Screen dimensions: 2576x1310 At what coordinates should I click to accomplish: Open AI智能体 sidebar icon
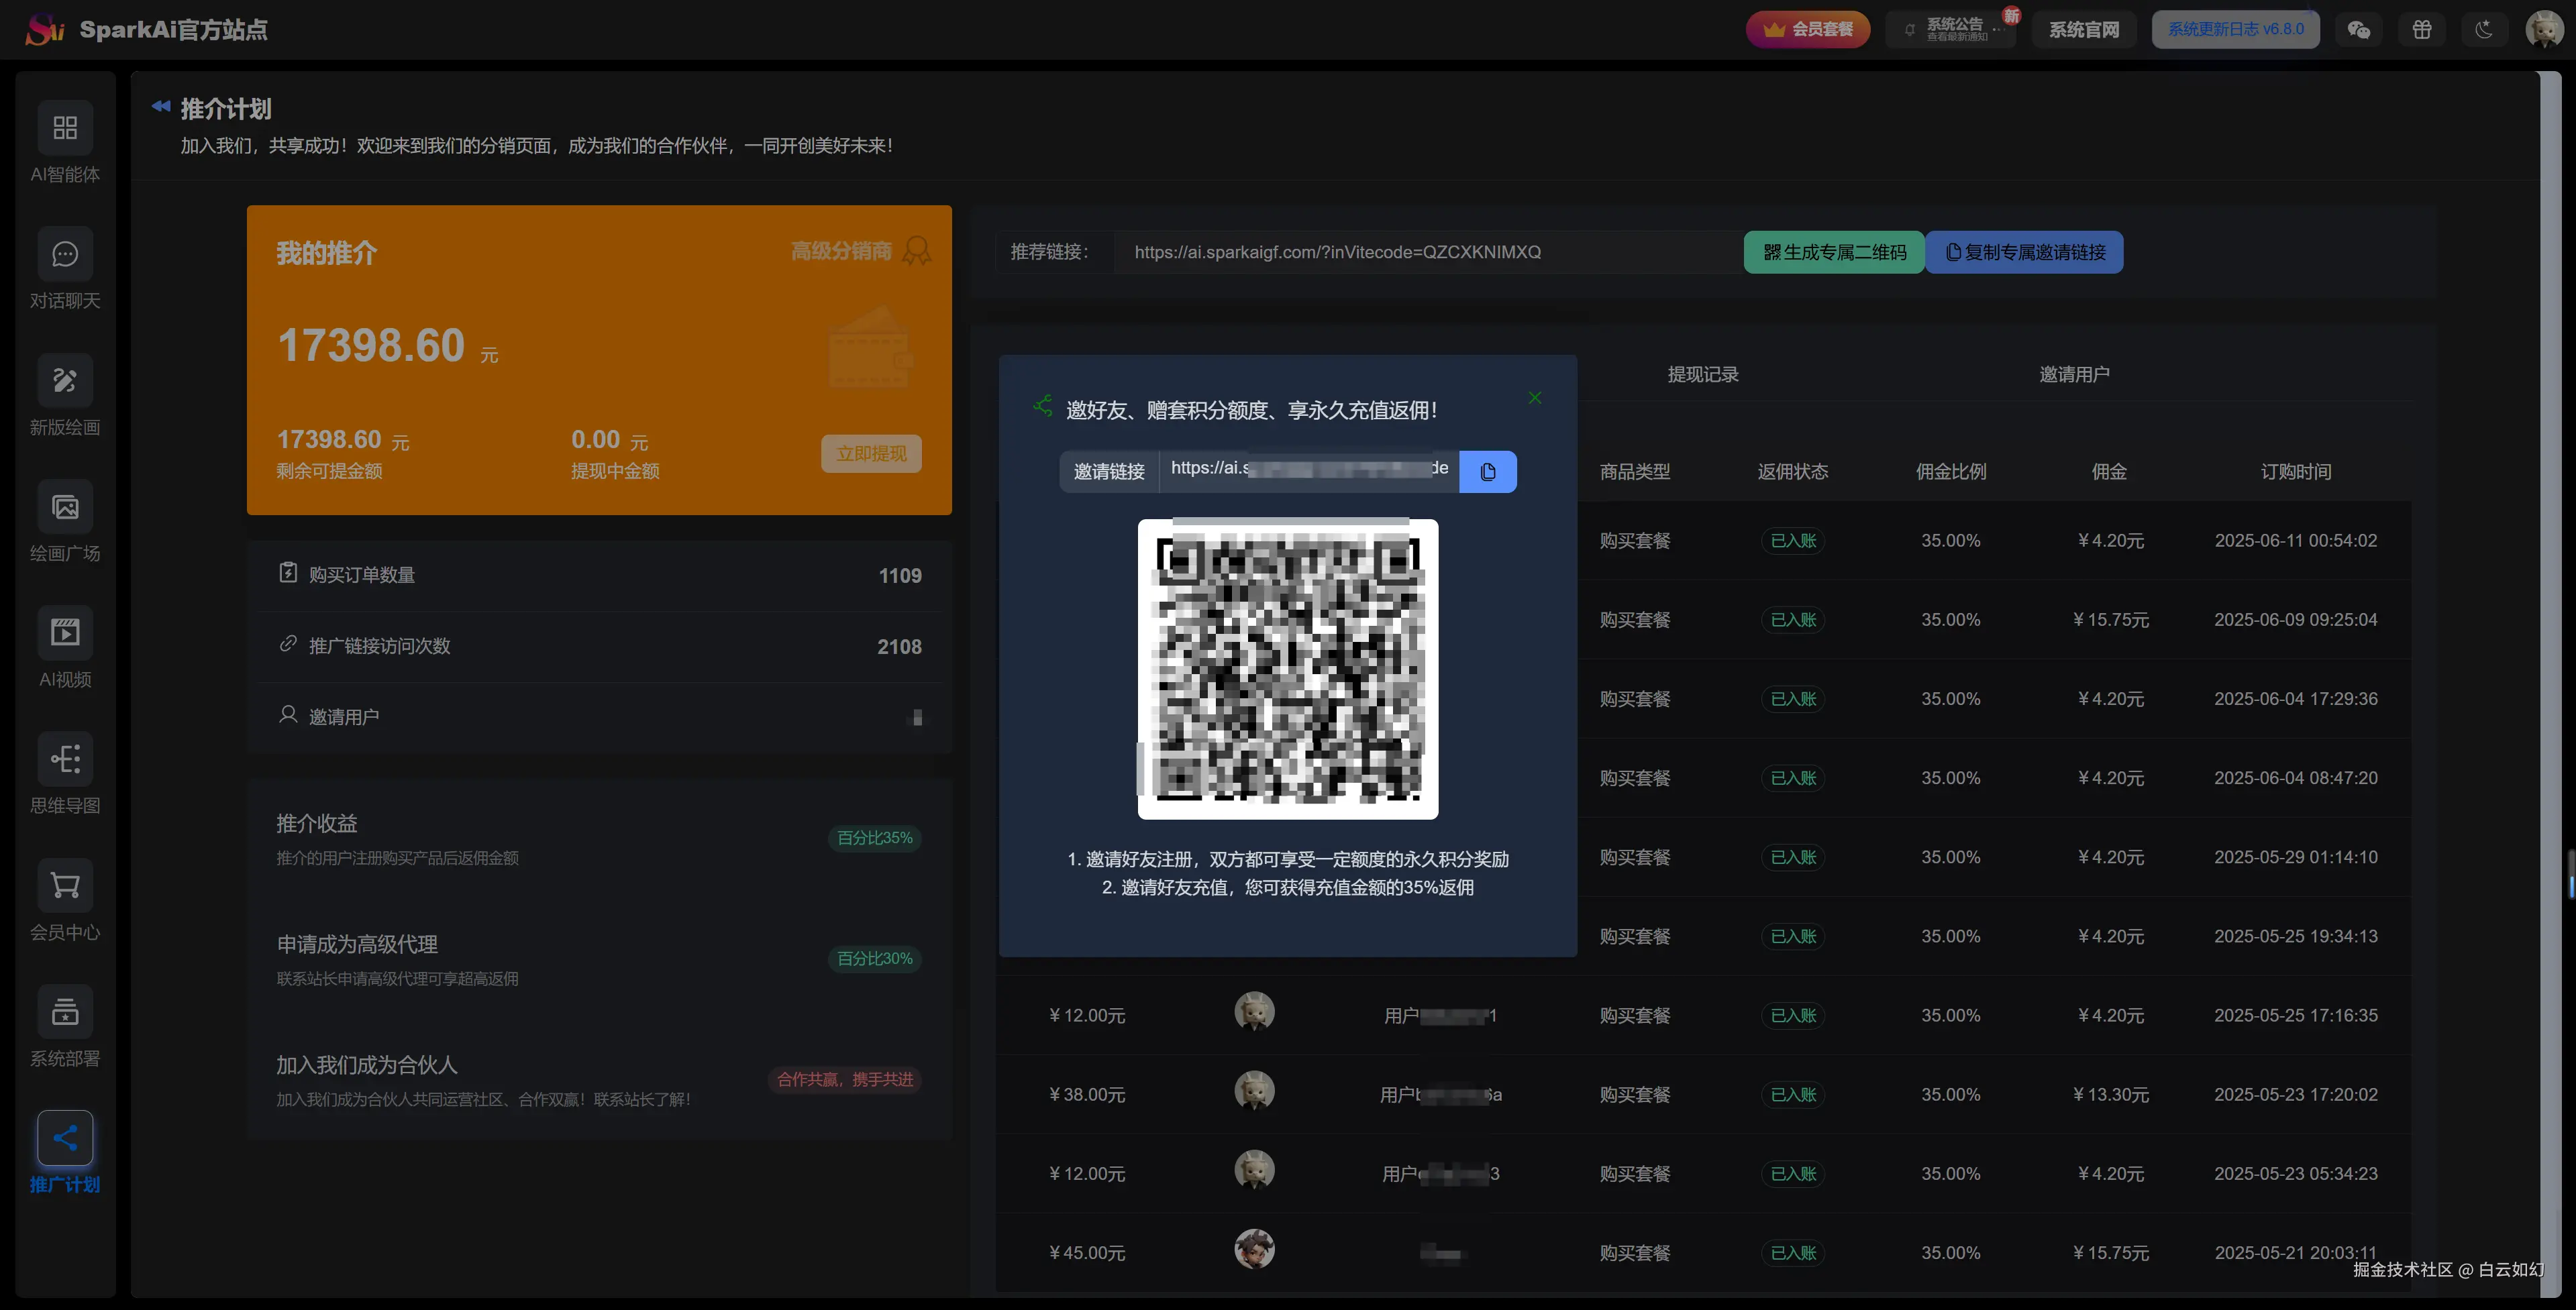[x=65, y=127]
